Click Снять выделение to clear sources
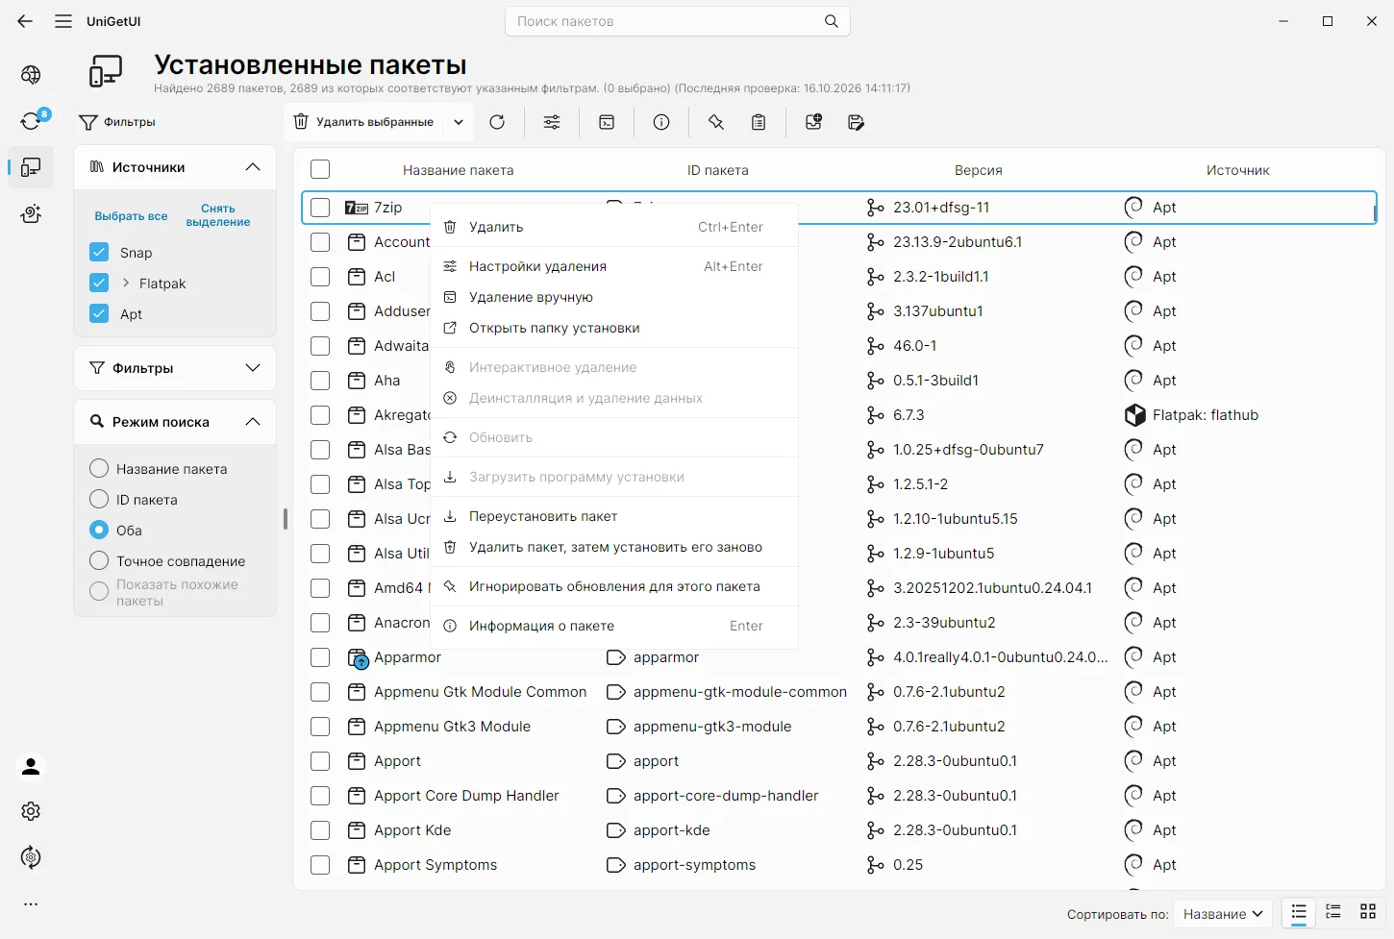Image resolution: width=1394 pixels, height=939 pixels. 218,215
